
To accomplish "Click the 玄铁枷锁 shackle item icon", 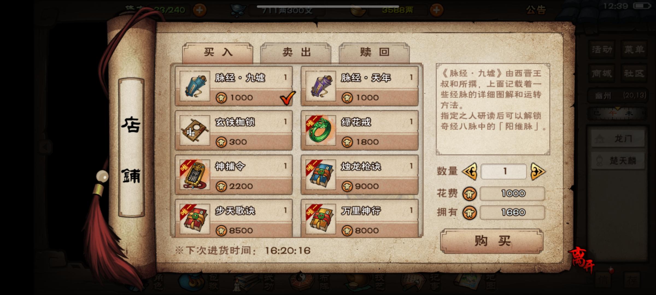I will 195,130.
